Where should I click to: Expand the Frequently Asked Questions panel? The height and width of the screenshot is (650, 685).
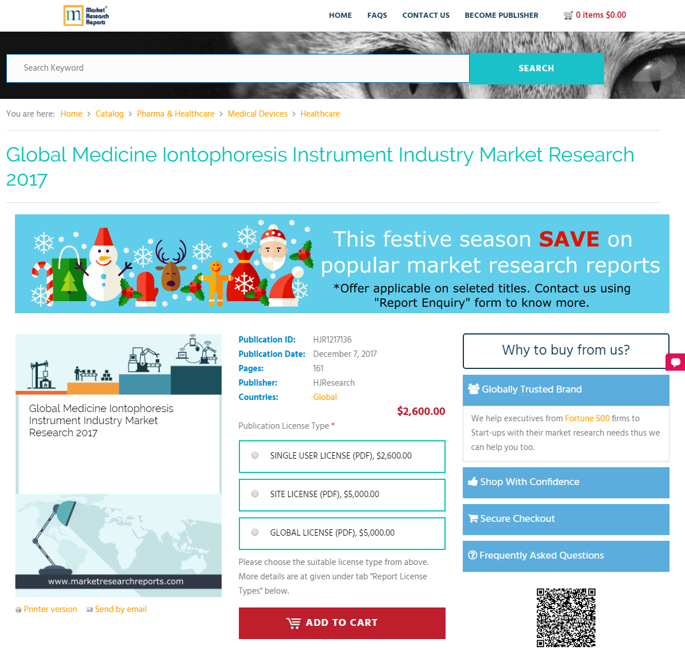click(566, 556)
